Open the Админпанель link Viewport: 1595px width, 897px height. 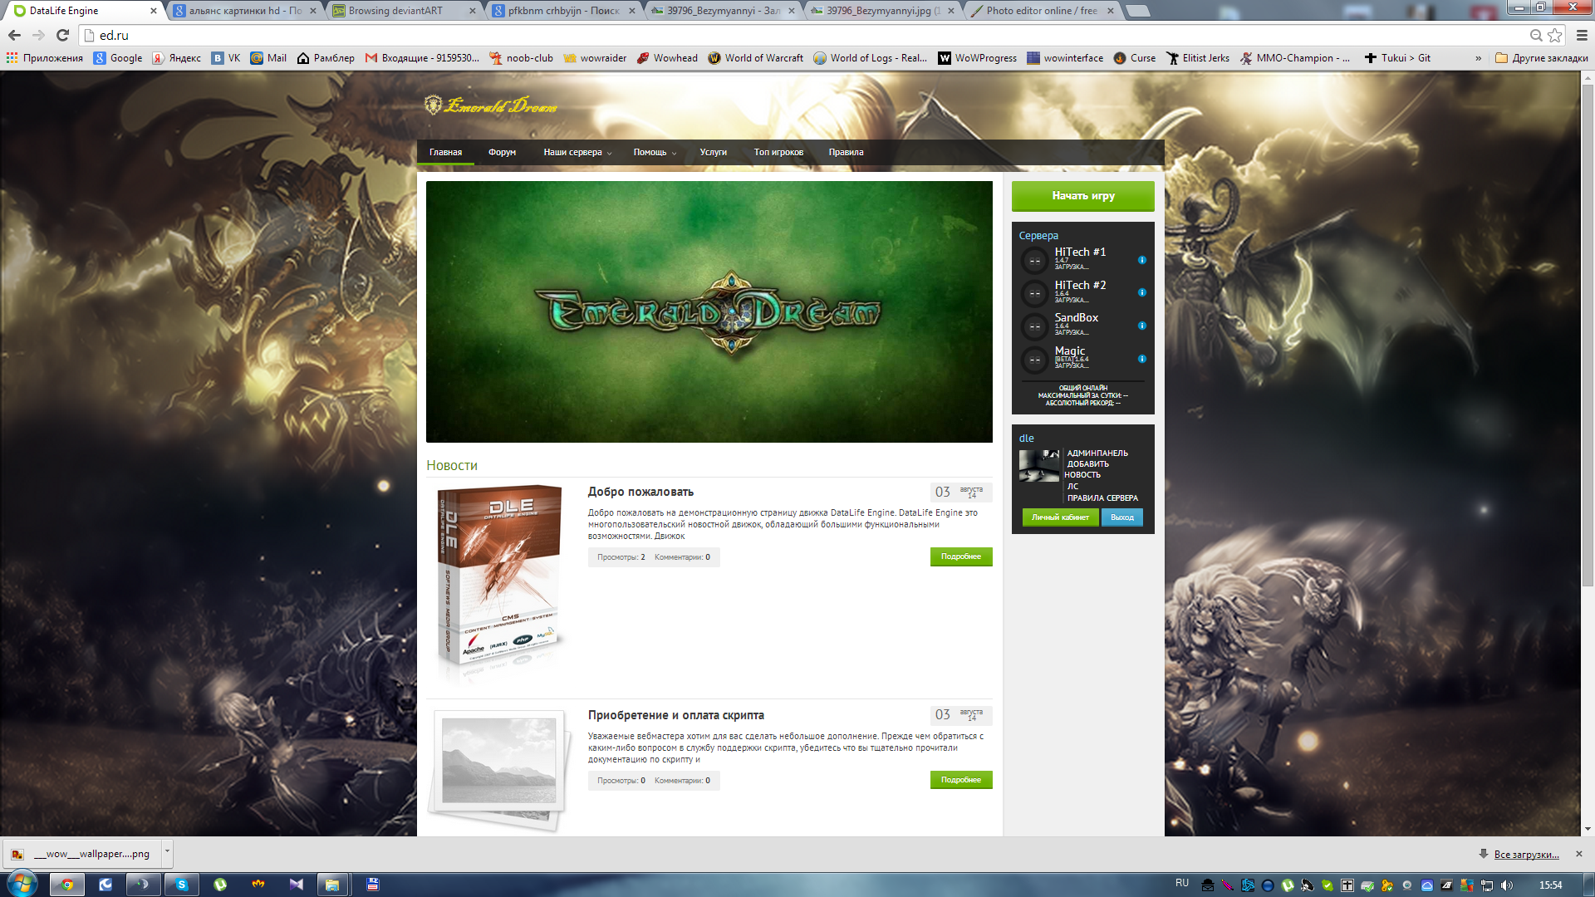click(x=1097, y=453)
